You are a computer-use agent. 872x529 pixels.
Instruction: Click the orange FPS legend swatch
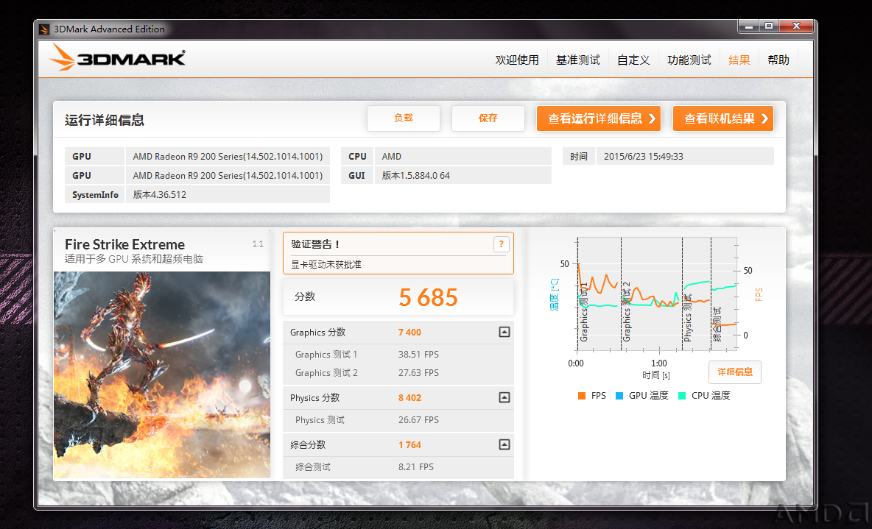click(x=582, y=396)
